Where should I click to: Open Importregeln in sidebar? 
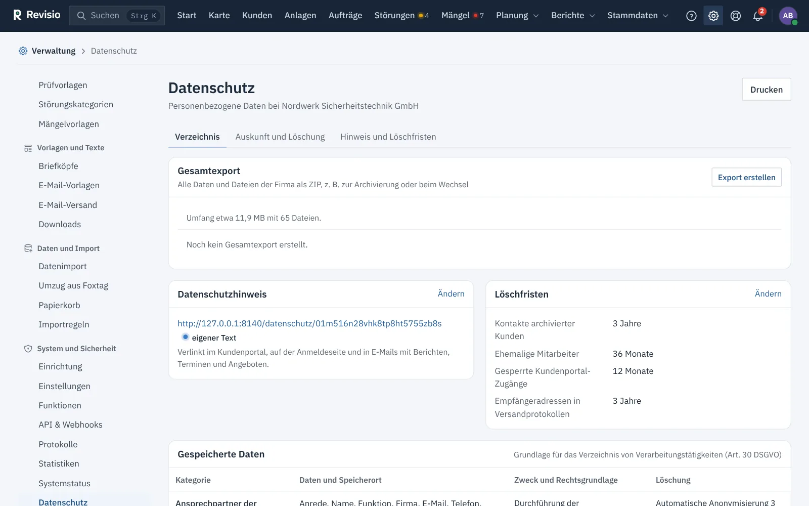64,324
